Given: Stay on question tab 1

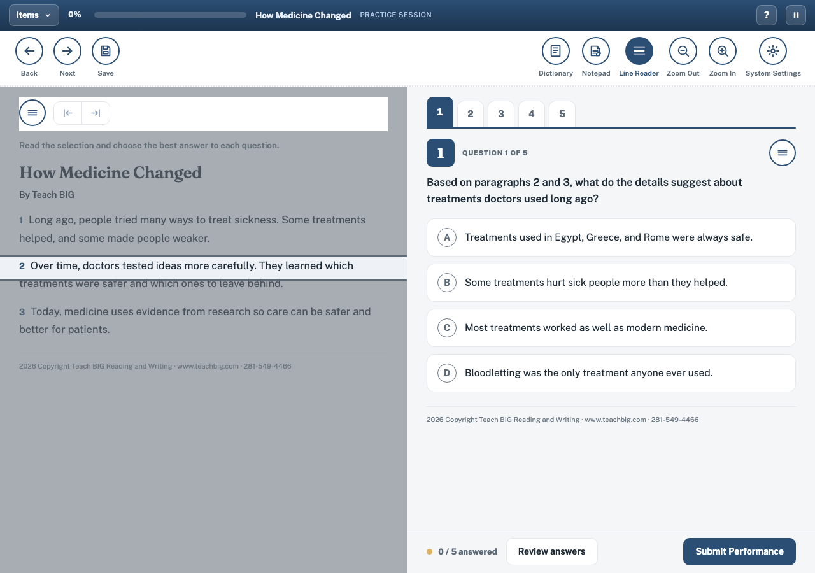Looking at the screenshot, I should [440, 113].
